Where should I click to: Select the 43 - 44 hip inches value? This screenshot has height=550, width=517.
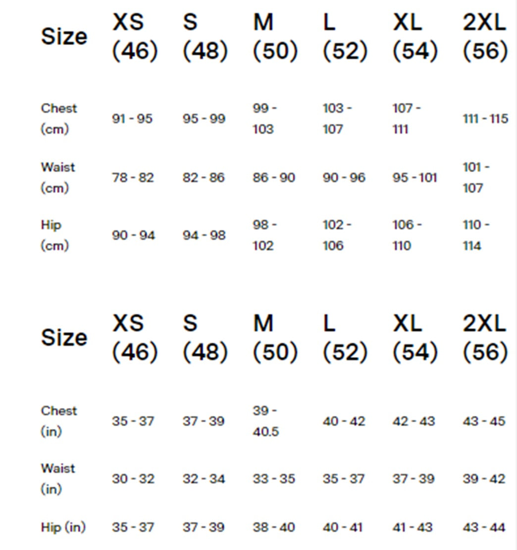(x=484, y=527)
